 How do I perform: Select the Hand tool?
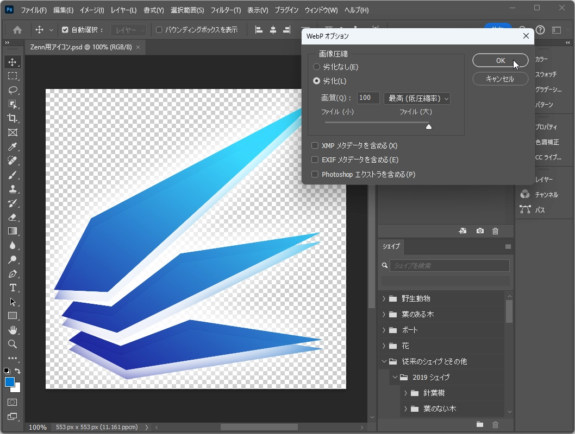coord(12,330)
